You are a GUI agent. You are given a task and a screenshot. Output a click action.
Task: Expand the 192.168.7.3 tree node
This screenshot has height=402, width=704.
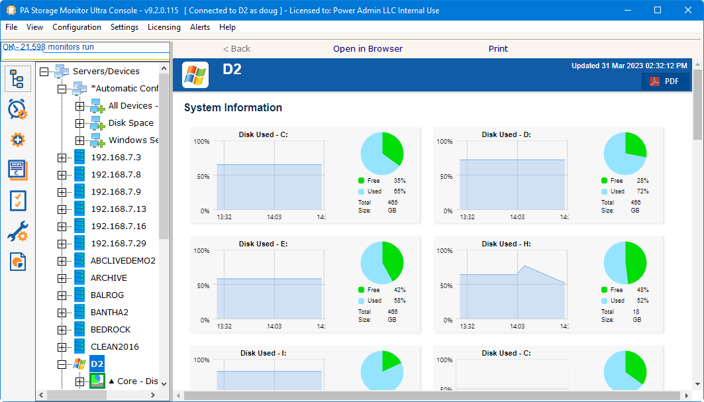(62, 158)
